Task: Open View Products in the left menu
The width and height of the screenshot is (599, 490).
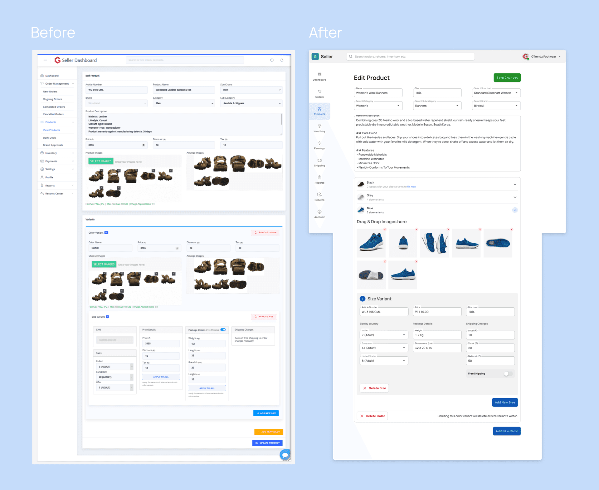Action: (x=51, y=130)
